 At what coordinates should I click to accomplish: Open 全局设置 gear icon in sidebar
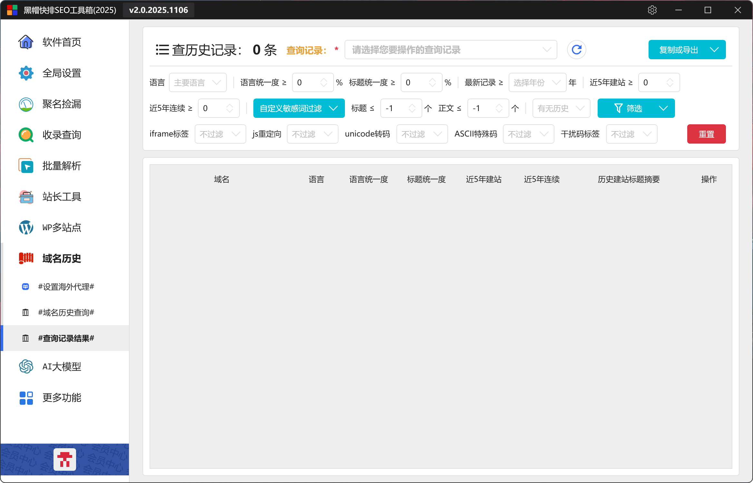point(26,73)
